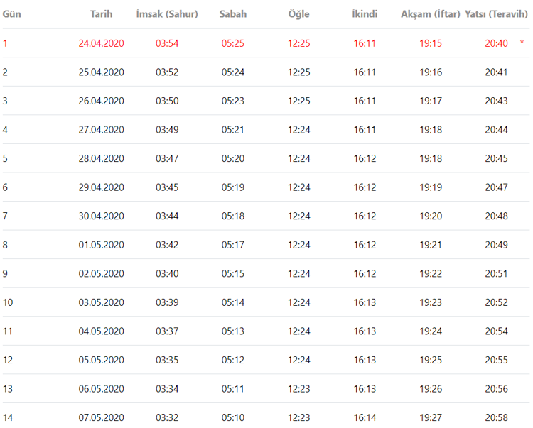Click day number 10 in Gün column

pyautogui.click(x=7, y=302)
